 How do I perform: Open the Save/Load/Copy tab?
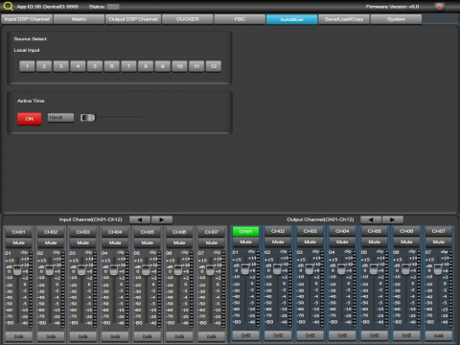click(344, 19)
